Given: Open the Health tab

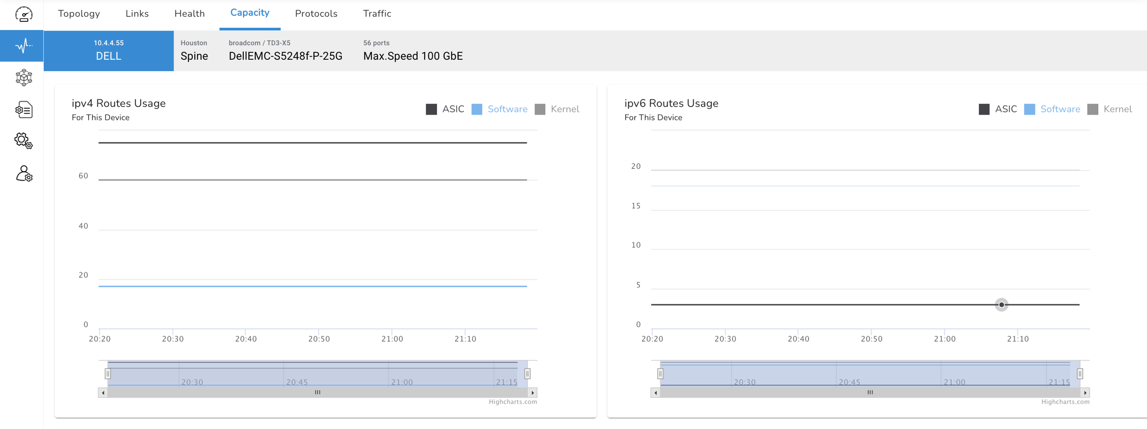Looking at the screenshot, I should point(189,14).
